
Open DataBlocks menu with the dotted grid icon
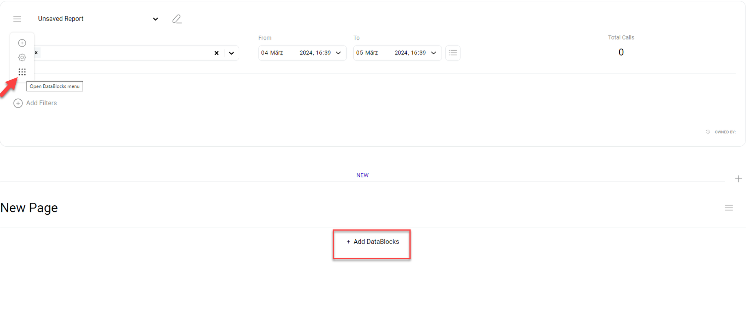pyautogui.click(x=22, y=72)
